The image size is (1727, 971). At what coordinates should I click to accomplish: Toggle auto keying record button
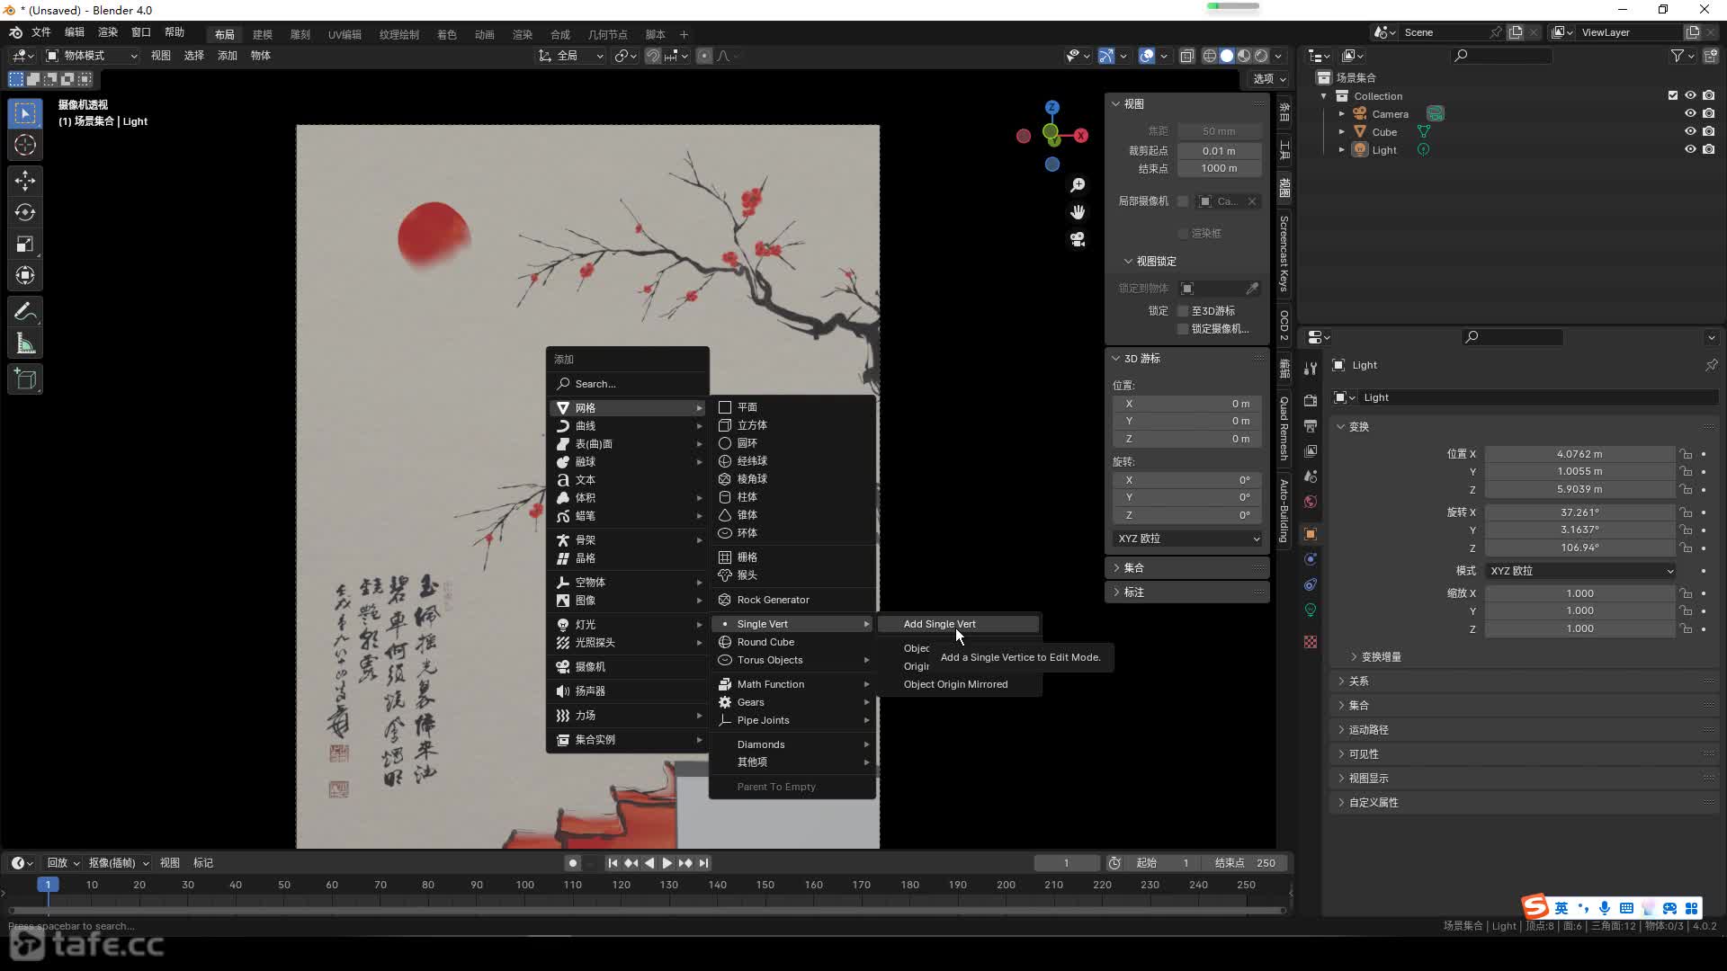572,863
